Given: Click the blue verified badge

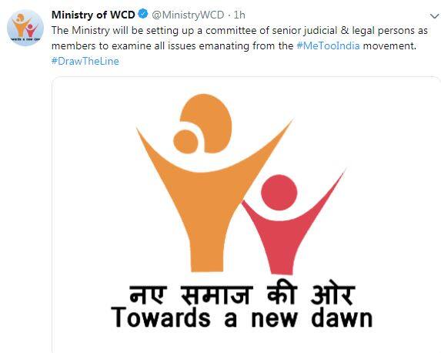Looking at the screenshot, I should 143,14.
